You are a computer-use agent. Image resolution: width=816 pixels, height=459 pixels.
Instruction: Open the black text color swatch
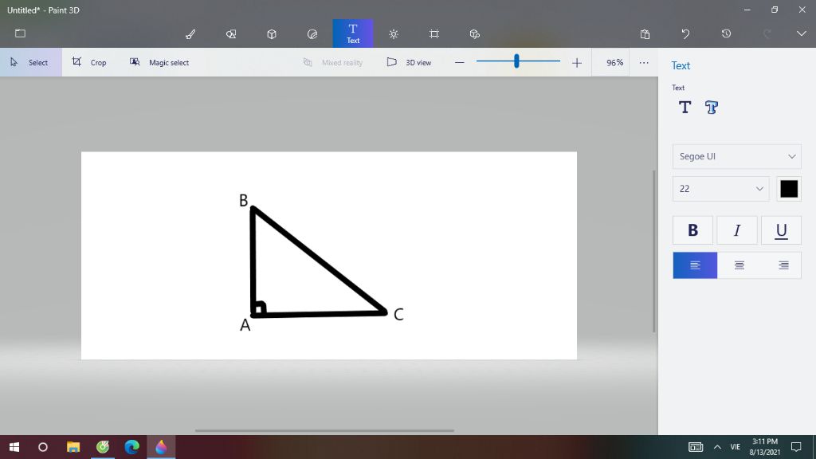pos(789,189)
